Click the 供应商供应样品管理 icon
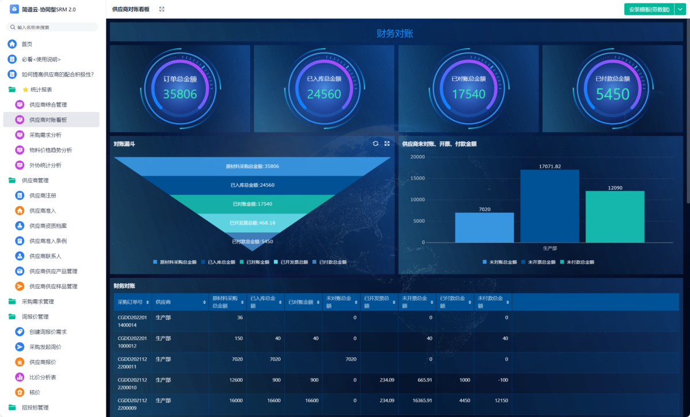 [x=20, y=286]
